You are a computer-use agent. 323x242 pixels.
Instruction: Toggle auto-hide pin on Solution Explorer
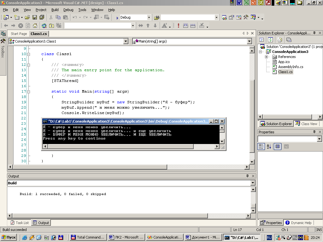pyautogui.click(x=314, y=33)
